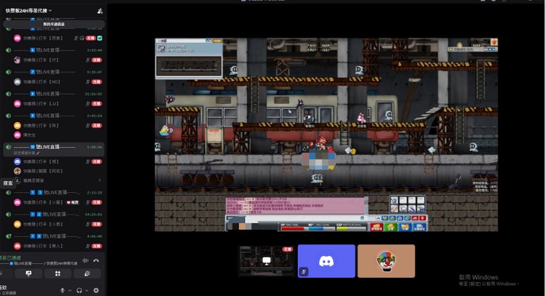Join the 9號LIVE直播 voice channel

pos(54,116)
